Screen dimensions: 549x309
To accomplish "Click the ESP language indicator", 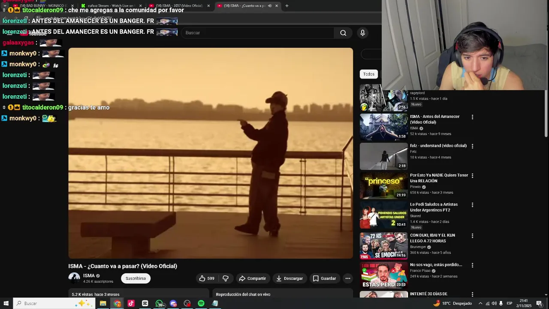I will point(510,303).
